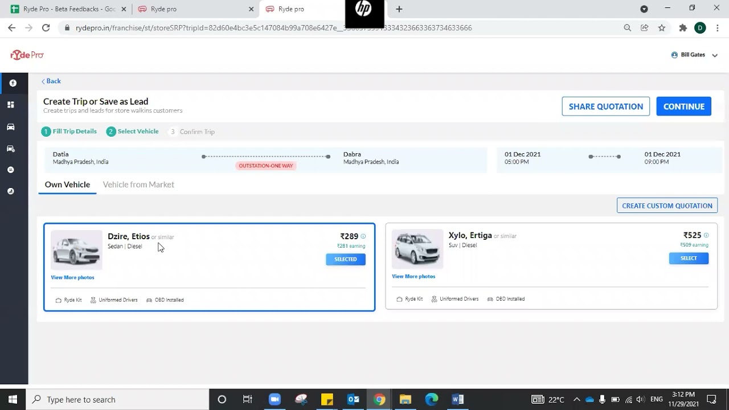Open View More photos for Dzire, Etios
The image size is (729, 410).
(72, 277)
